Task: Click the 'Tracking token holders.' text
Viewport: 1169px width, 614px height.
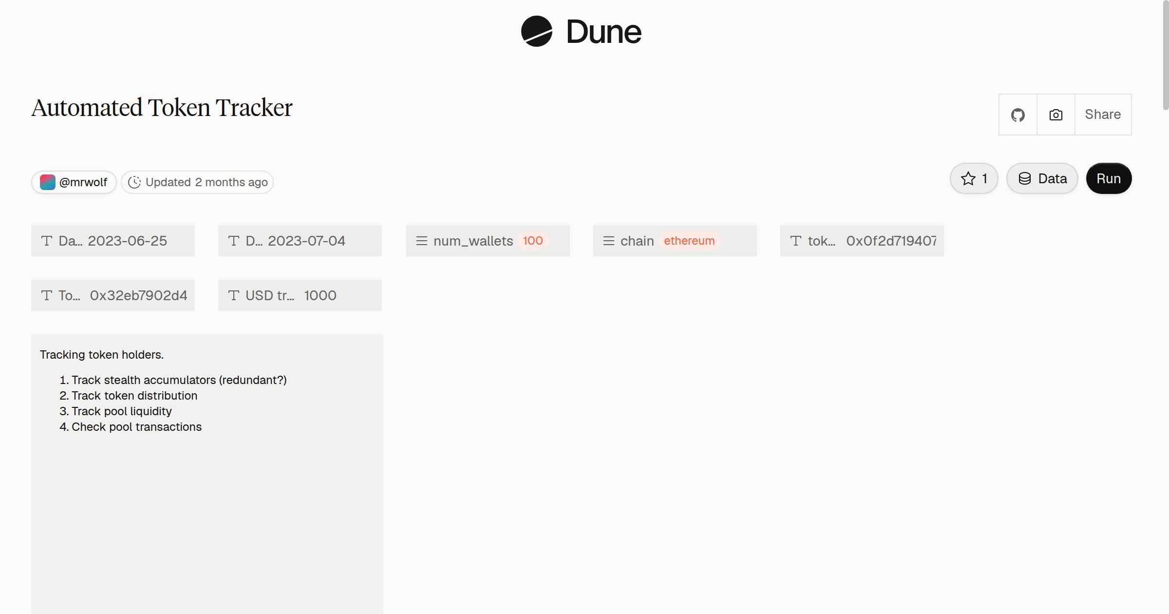Action: click(x=102, y=355)
